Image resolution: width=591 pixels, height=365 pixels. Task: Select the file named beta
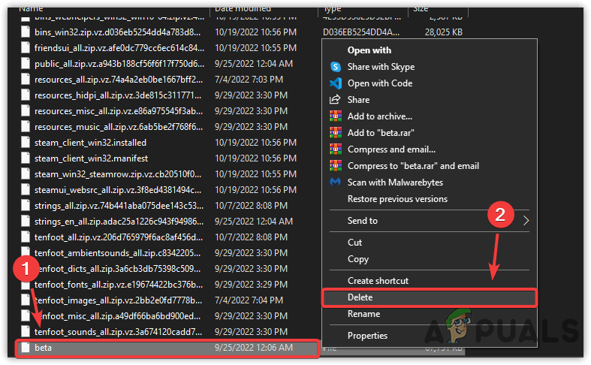(43, 348)
